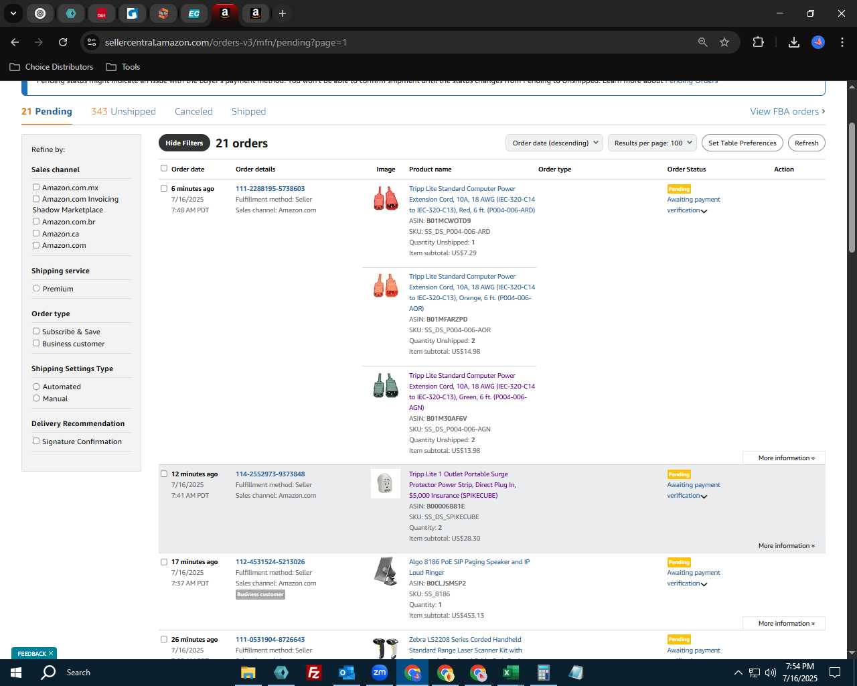The width and height of the screenshot is (857, 686).
Task: Open the zoom magnifier in address bar
Action: [702, 42]
